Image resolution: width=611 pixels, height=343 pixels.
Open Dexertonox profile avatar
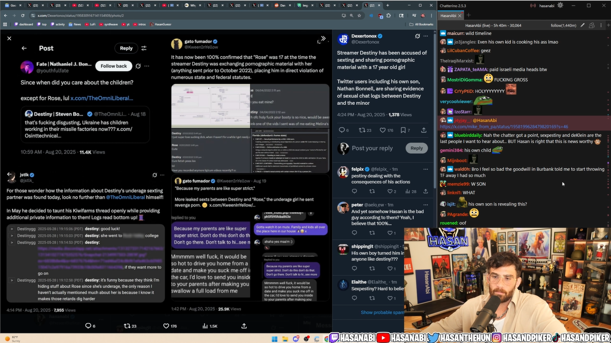[343, 39]
